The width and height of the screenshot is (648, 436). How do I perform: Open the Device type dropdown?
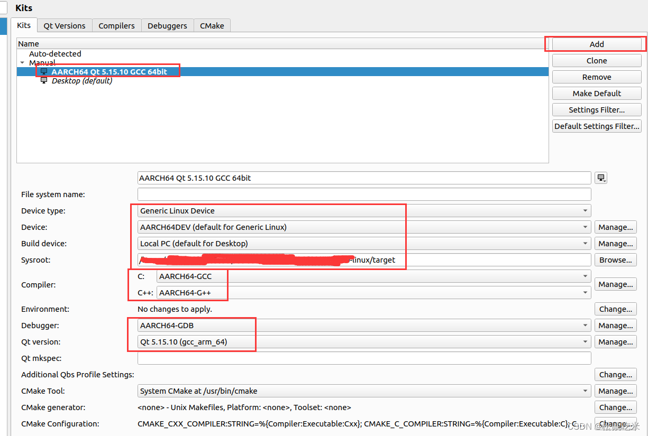[x=585, y=210]
